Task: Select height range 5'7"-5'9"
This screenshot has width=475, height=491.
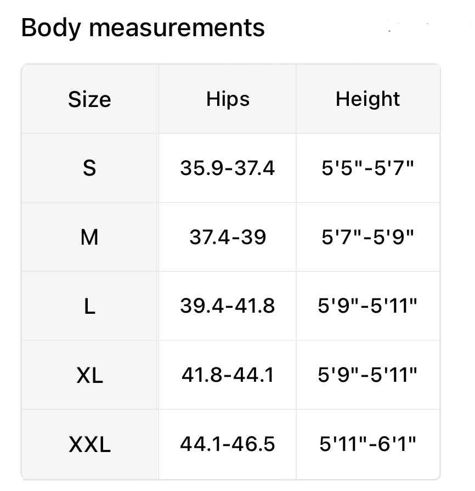Action: coord(367,237)
